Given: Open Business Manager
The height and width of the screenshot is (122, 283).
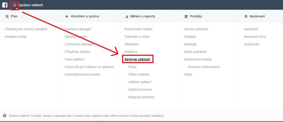Looking at the screenshot, I should (78, 29).
